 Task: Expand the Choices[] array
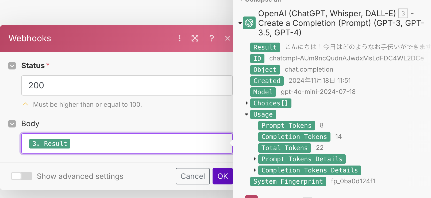[247, 103]
